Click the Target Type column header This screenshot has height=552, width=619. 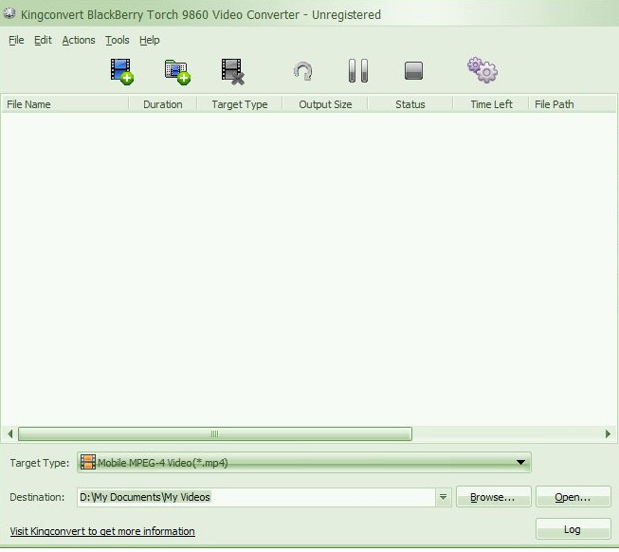[x=240, y=104]
